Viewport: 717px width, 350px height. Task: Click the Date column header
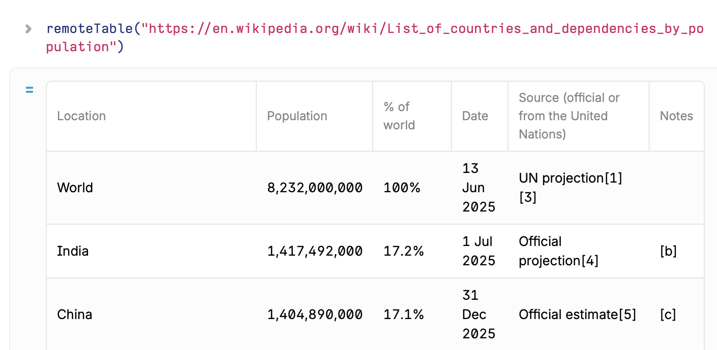475,116
